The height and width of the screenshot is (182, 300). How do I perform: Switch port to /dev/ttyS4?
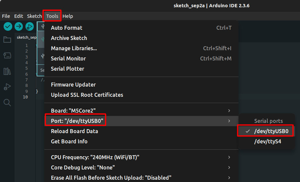pos(268,142)
